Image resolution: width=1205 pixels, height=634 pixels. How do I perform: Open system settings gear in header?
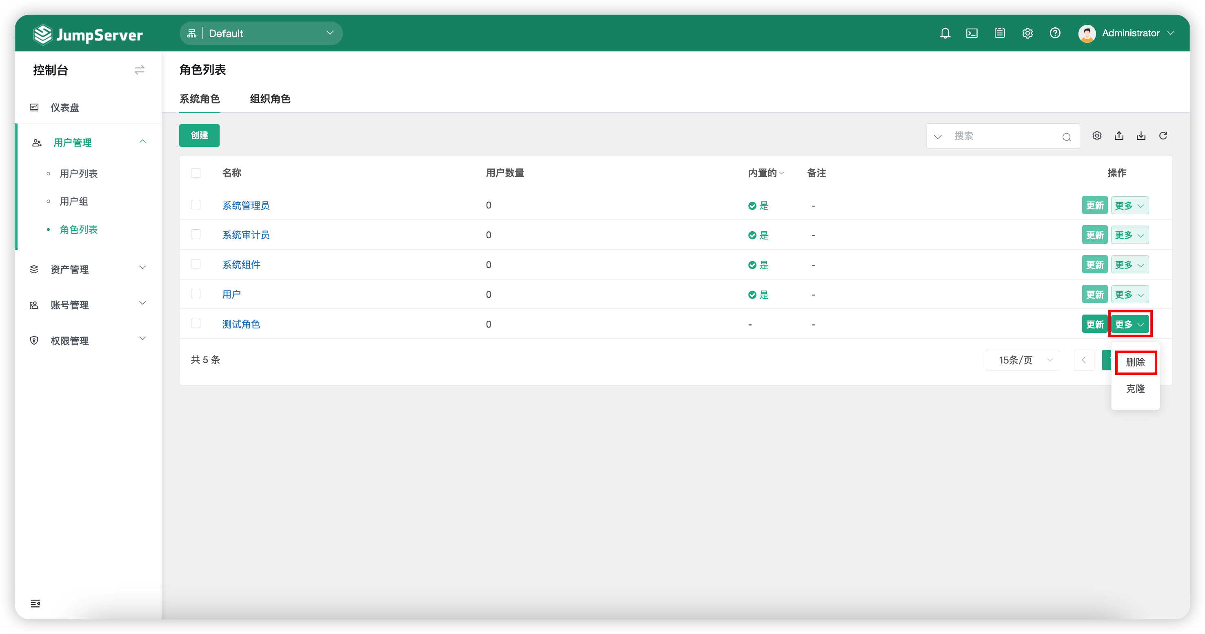[x=1027, y=33]
